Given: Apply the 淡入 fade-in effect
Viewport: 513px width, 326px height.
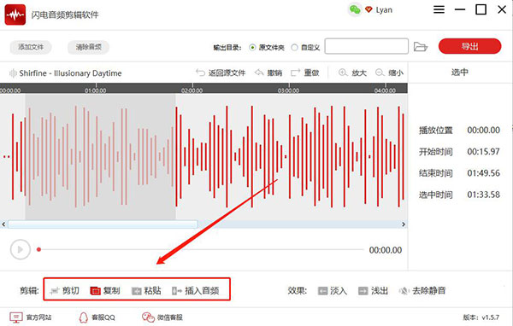Looking at the screenshot, I should 322,290.
